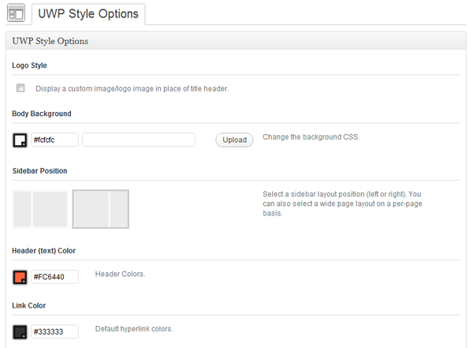Click the #FC6440 header color field
Viewport: 473px width, 348px height.
(x=54, y=277)
